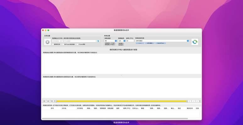Click the frame rate (FPS) input field
This screenshot has width=243, height=125.
pos(130,41)
